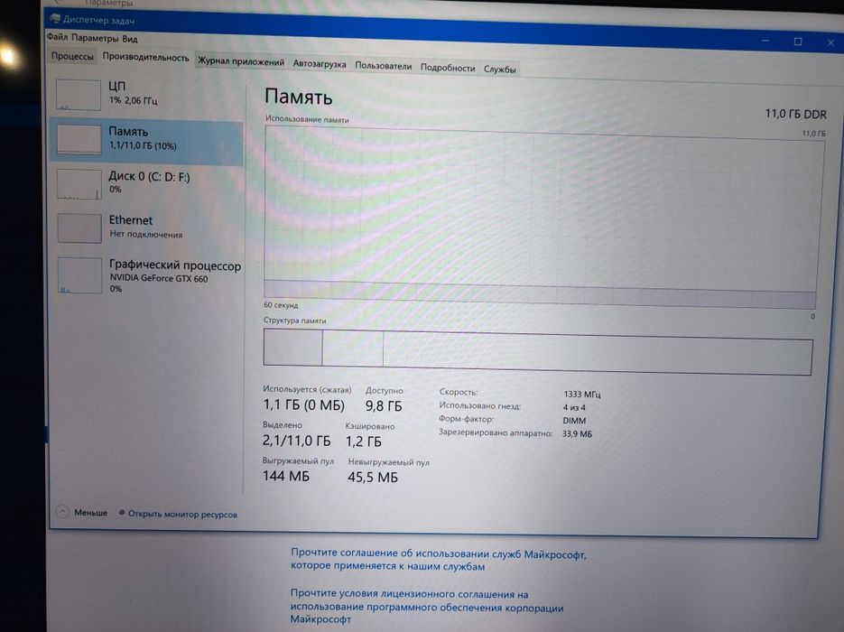The width and height of the screenshot is (844, 632).
Task: Open the Подробности tab
Action: pos(448,68)
